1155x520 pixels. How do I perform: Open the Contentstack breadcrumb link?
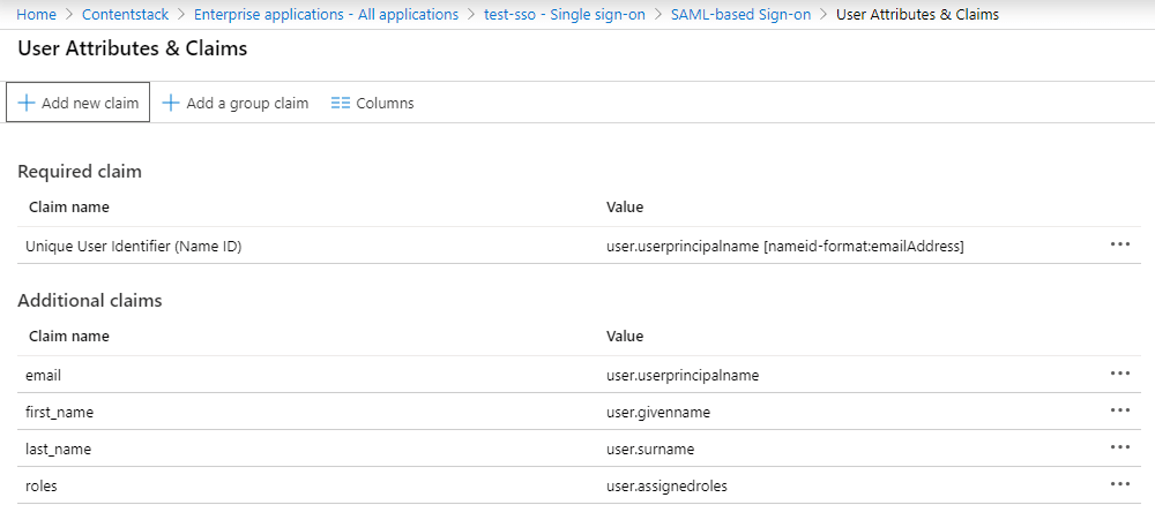coord(125,14)
